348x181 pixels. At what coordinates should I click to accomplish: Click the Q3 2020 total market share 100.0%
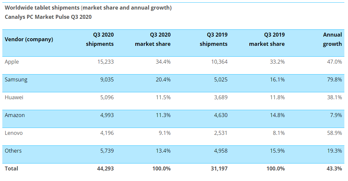[x=161, y=168]
